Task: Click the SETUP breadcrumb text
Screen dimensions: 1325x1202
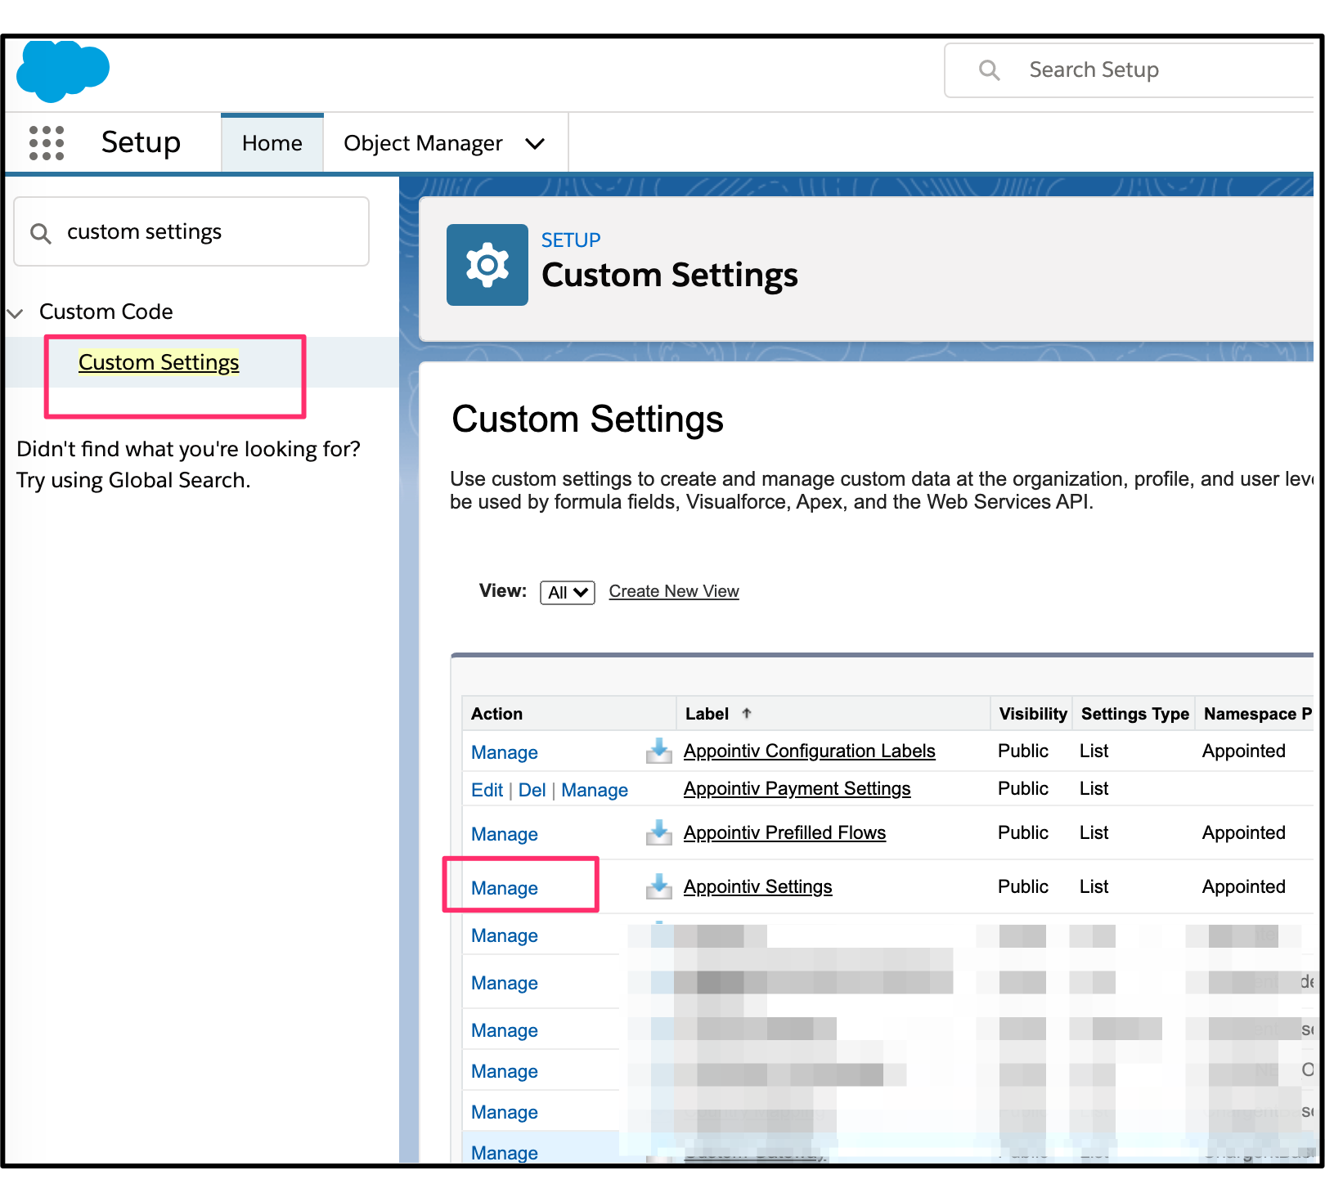Action: coord(571,240)
